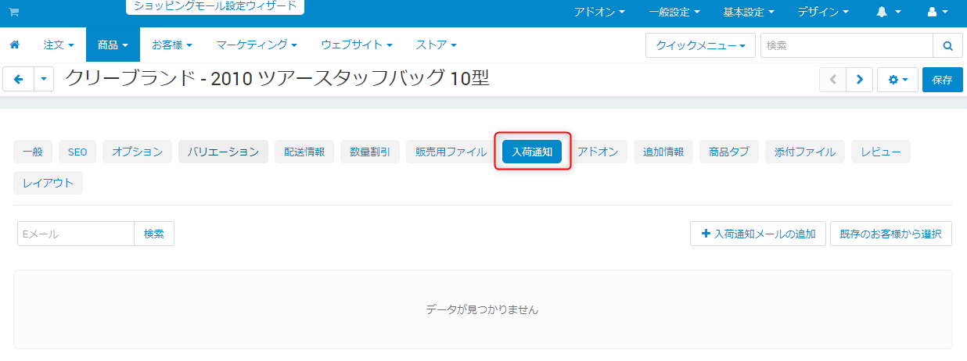Open the お客様 menu
Image resolution: width=967 pixels, height=361 pixels.
click(172, 45)
